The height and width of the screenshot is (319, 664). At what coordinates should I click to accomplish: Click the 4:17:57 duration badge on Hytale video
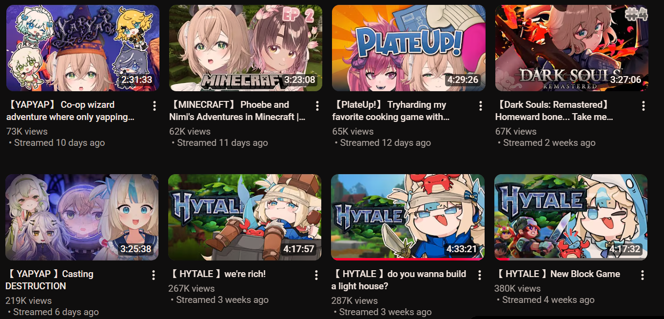[x=299, y=249]
